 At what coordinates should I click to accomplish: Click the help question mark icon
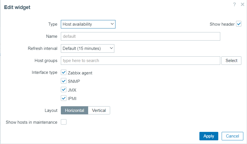tap(234, 5)
